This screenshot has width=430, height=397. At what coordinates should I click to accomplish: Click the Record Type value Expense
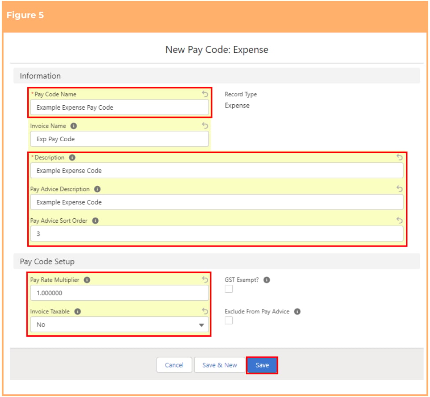[237, 106]
